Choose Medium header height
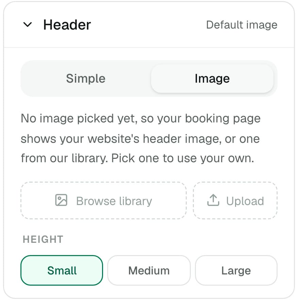The image size is (298, 303). pyautogui.click(x=149, y=270)
